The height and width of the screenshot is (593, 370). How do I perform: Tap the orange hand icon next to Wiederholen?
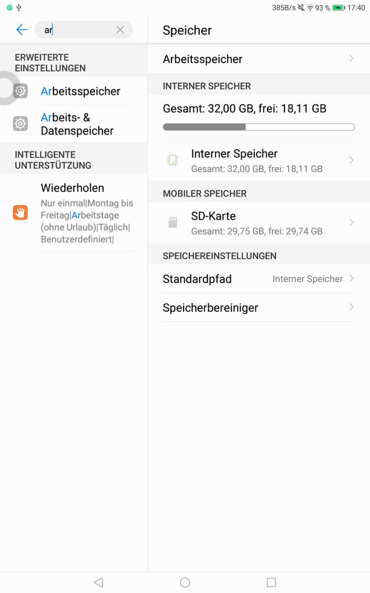(20, 212)
